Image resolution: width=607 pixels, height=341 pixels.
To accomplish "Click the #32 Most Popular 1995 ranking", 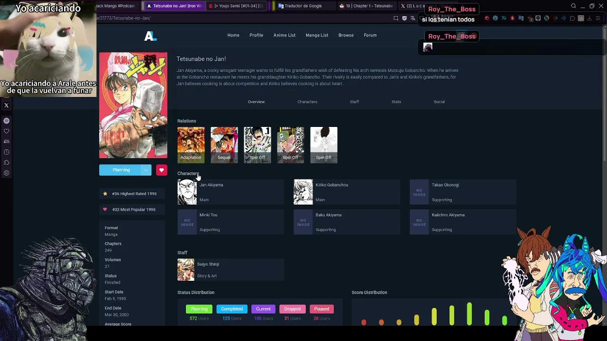I will tap(132, 209).
